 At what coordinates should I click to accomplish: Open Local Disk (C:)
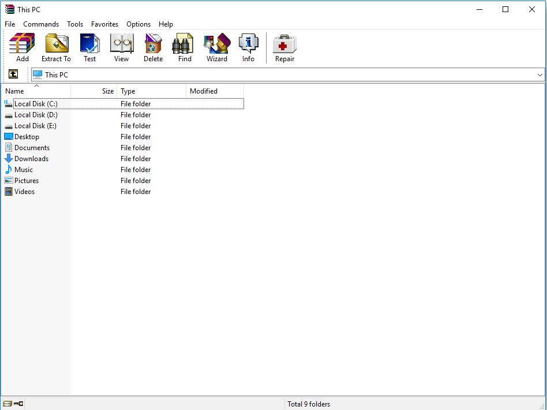pos(35,103)
